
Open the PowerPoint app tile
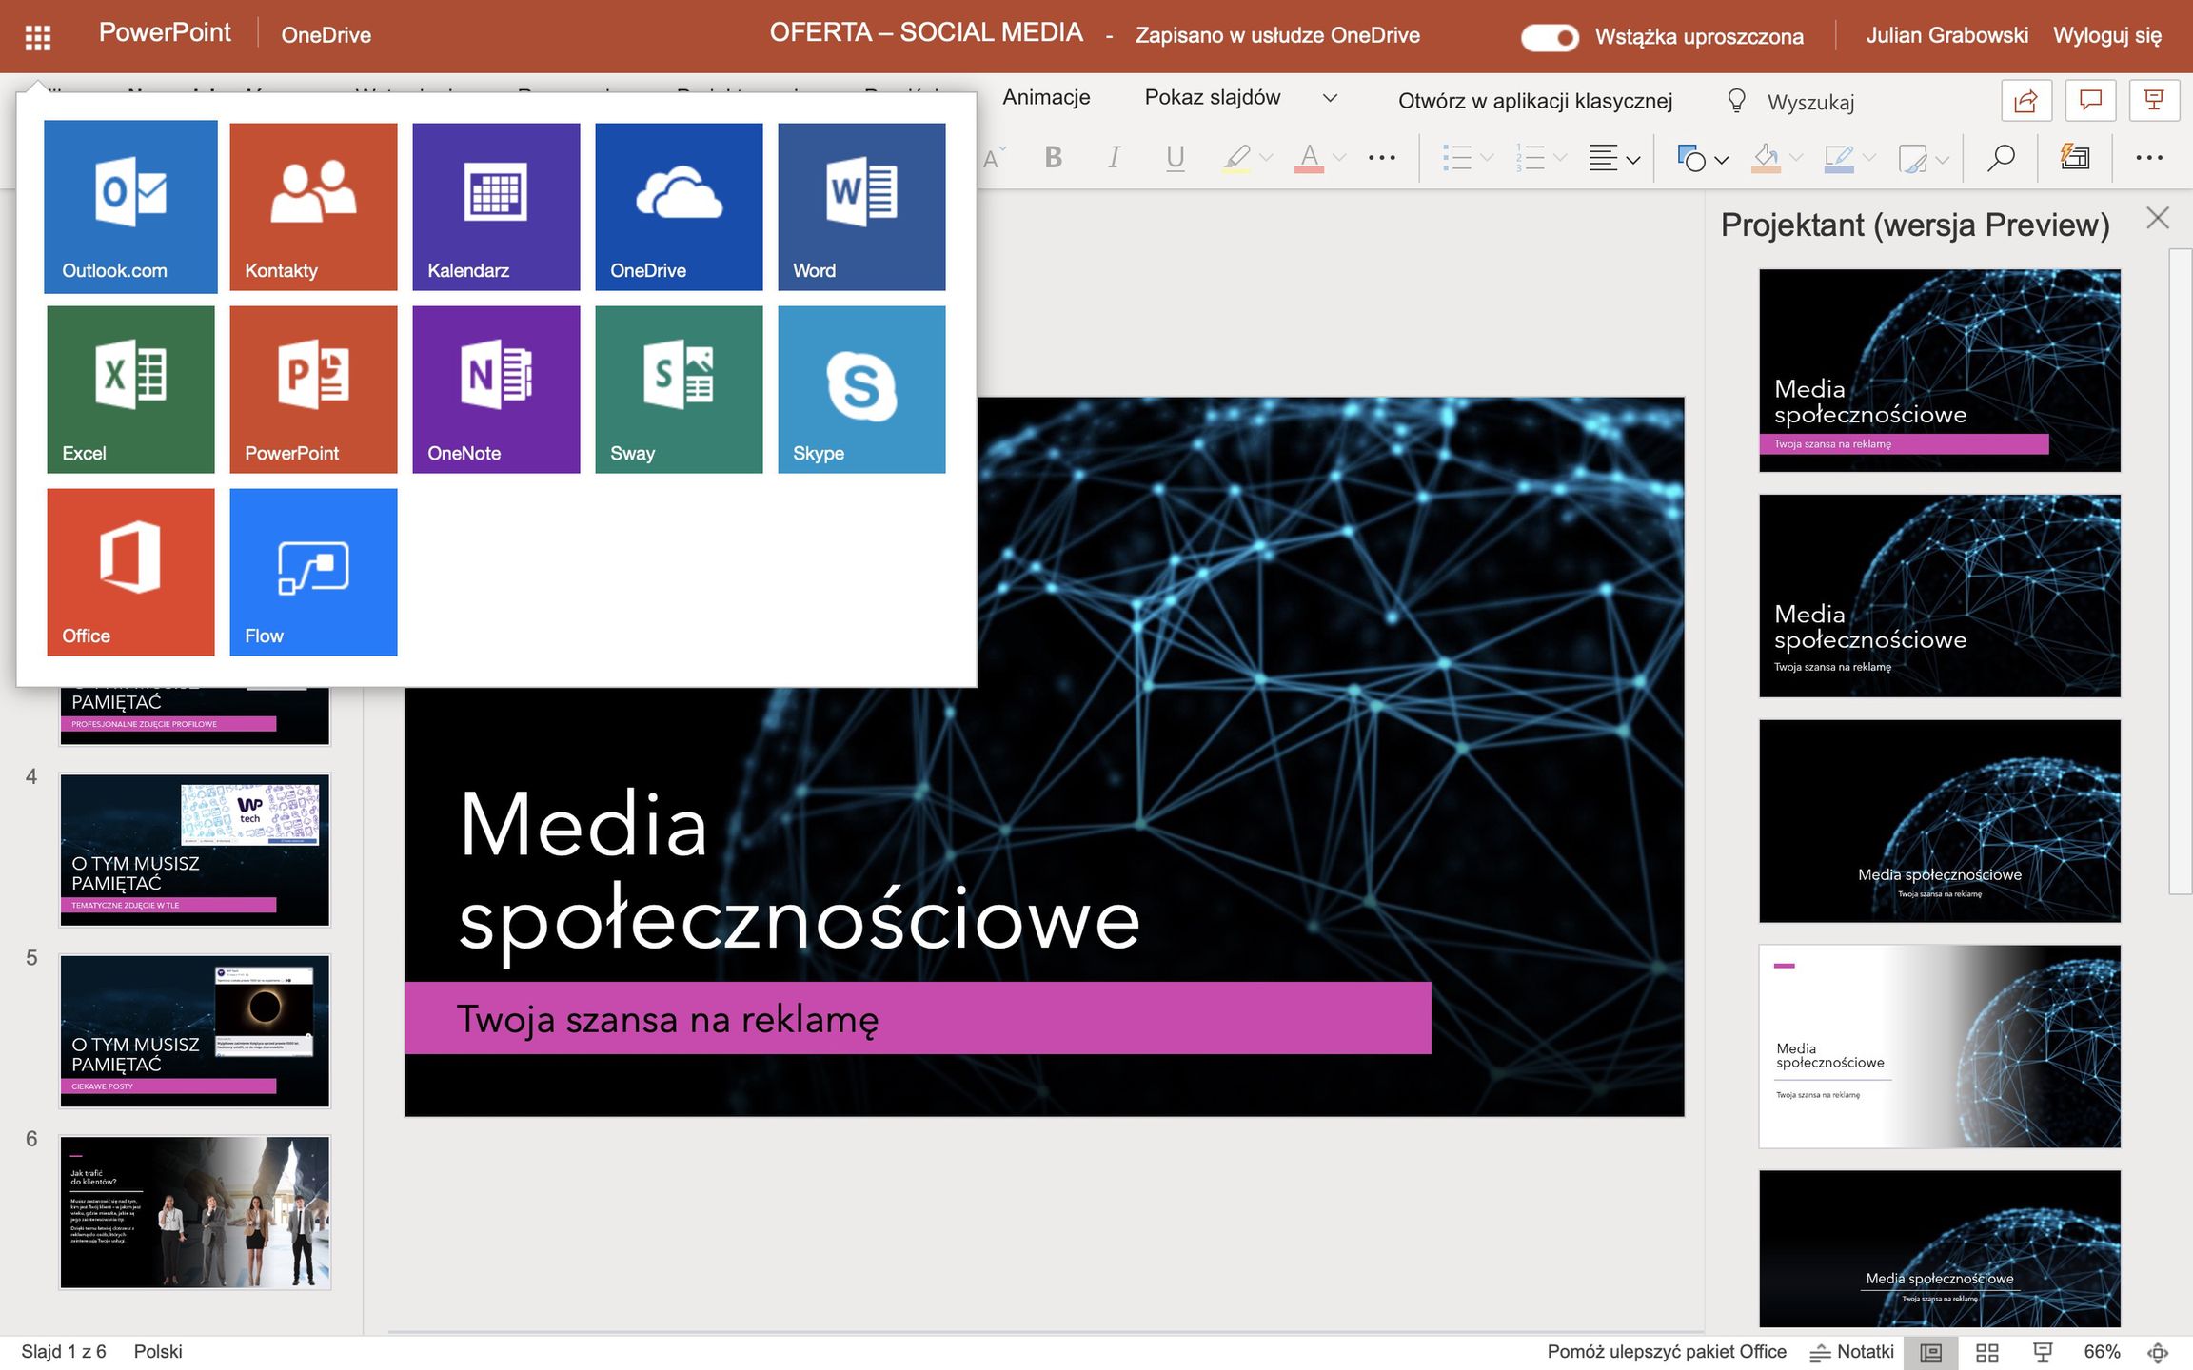click(313, 389)
